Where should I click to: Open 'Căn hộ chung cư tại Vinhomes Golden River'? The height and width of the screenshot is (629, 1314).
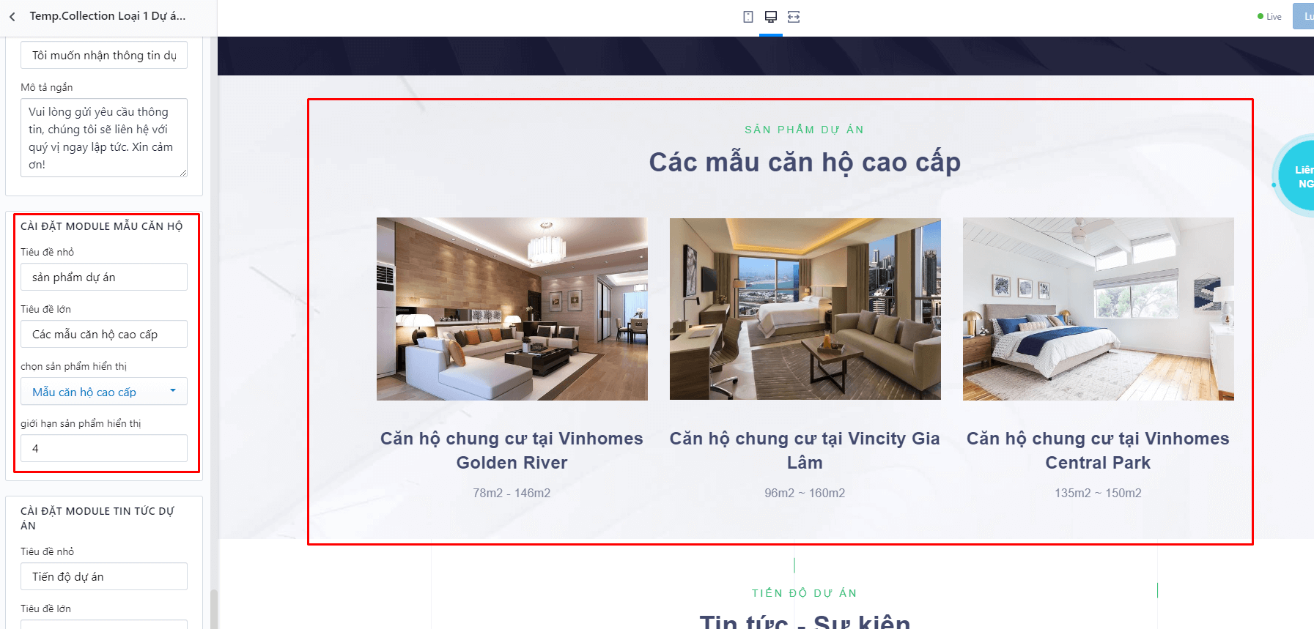tap(512, 450)
